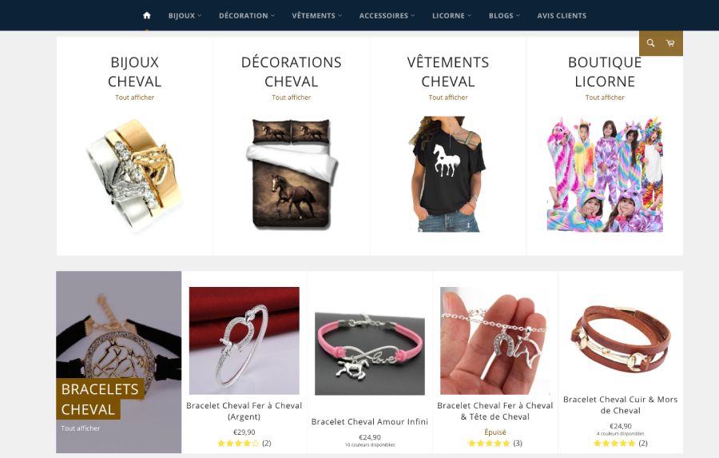Image resolution: width=719 pixels, height=458 pixels.
Task: Go to the home icon in navbar
Action: click(x=147, y=16)
